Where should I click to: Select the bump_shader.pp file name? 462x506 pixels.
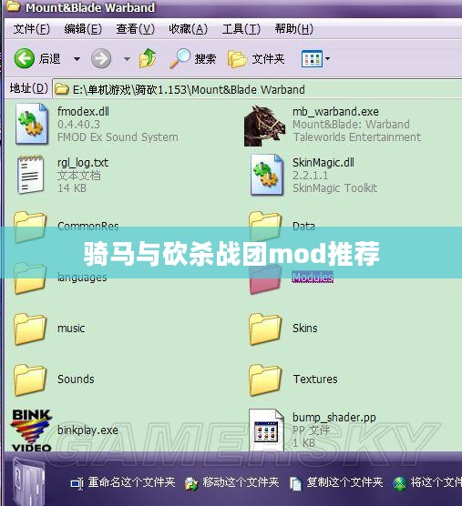[x=334, y=418]
